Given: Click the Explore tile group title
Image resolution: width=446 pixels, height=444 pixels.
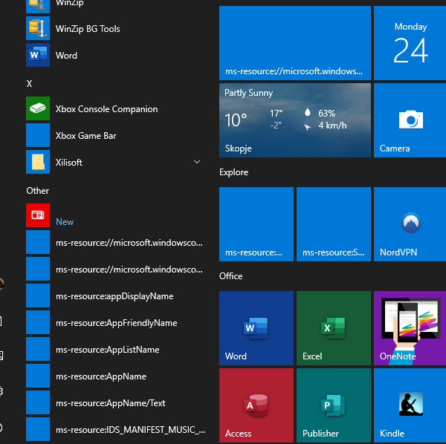Looking at the screenshot, I should [x=234, y=172].
